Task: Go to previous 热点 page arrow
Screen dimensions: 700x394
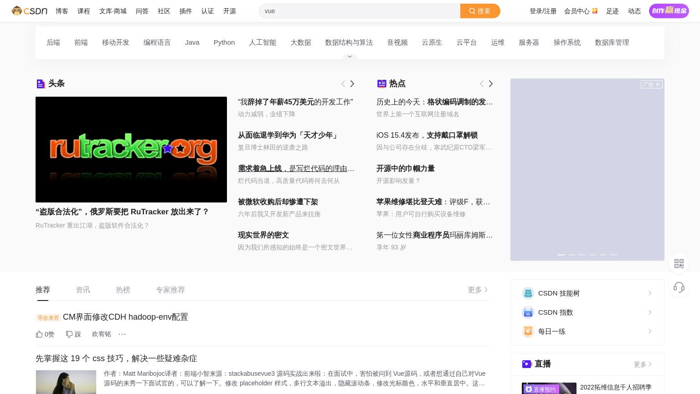Action: pos(482,83)
